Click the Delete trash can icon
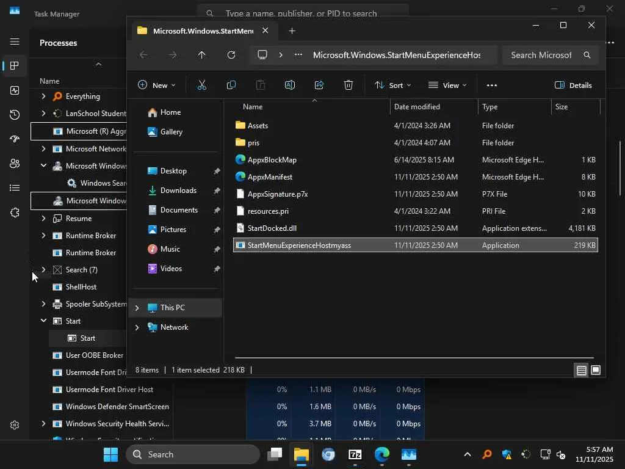625x469 pixels. coord(349,85)
